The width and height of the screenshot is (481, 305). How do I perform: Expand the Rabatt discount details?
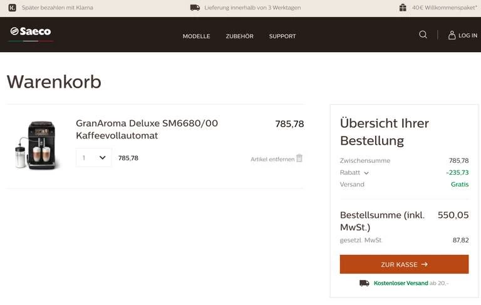point(366,173)
